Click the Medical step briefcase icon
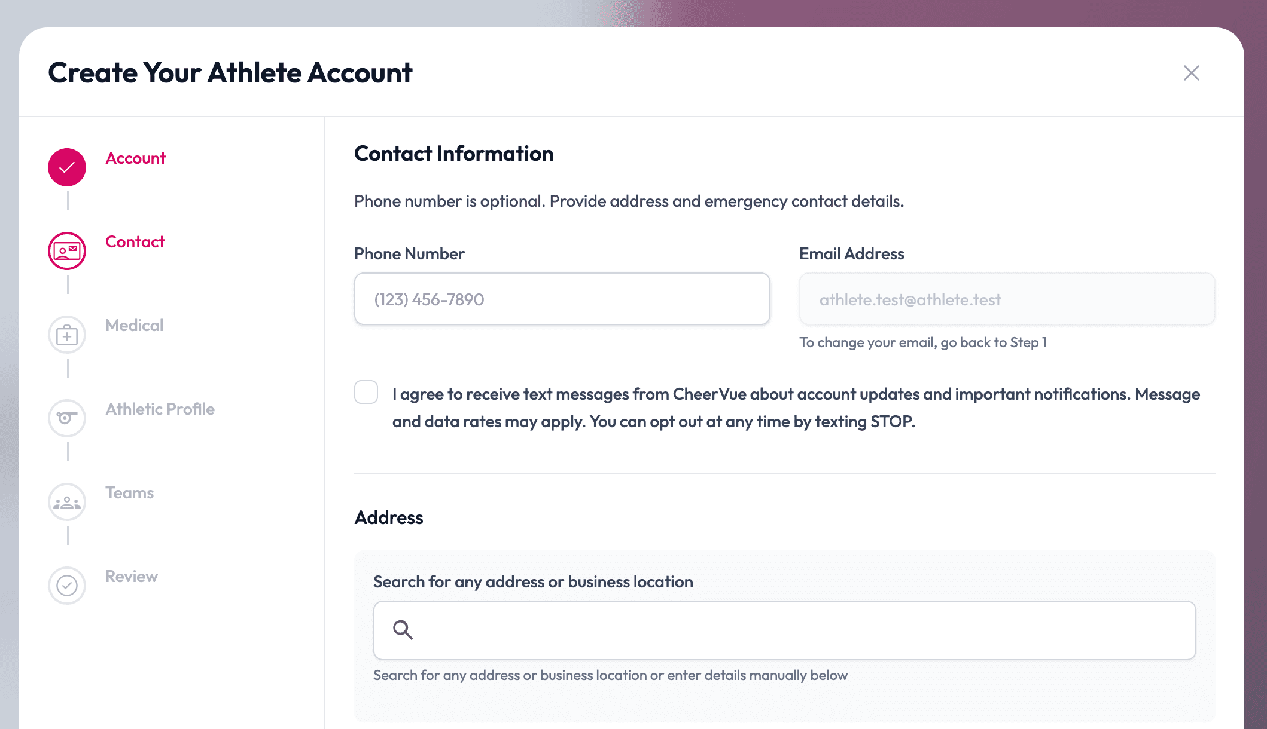The image size is (1267, 729). click(66, 335)
